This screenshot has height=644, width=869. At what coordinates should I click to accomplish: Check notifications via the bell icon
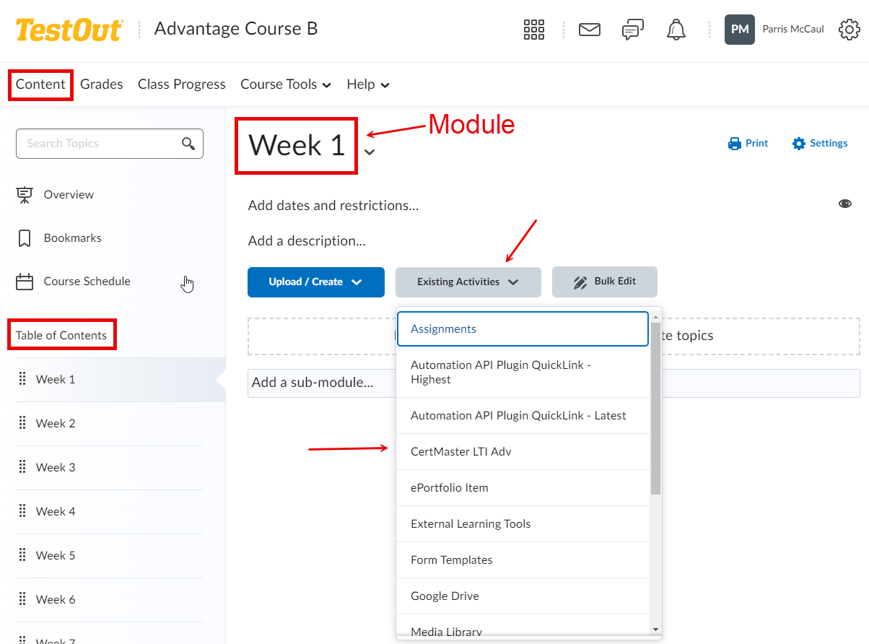coord(676,30)
